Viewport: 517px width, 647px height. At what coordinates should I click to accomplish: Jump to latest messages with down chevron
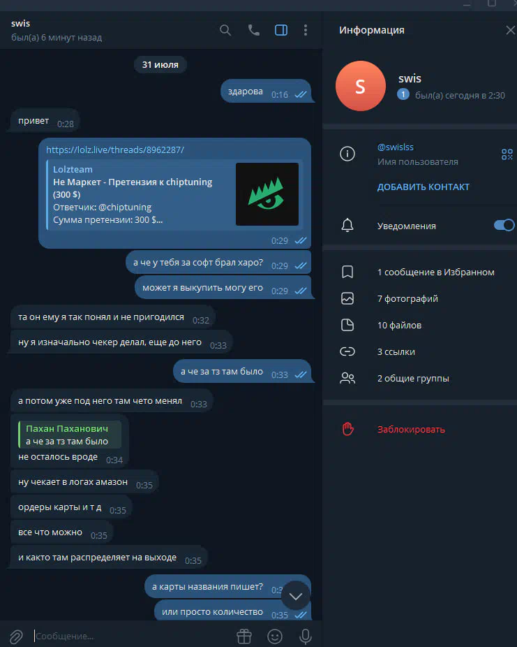(295, 596)
